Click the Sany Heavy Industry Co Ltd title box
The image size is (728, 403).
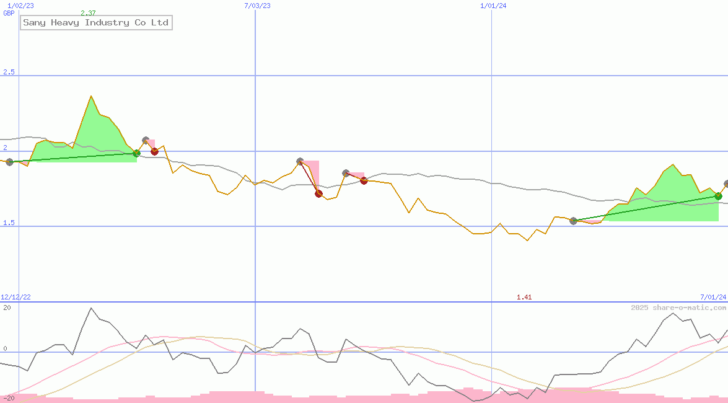click(x=95, y=23)
